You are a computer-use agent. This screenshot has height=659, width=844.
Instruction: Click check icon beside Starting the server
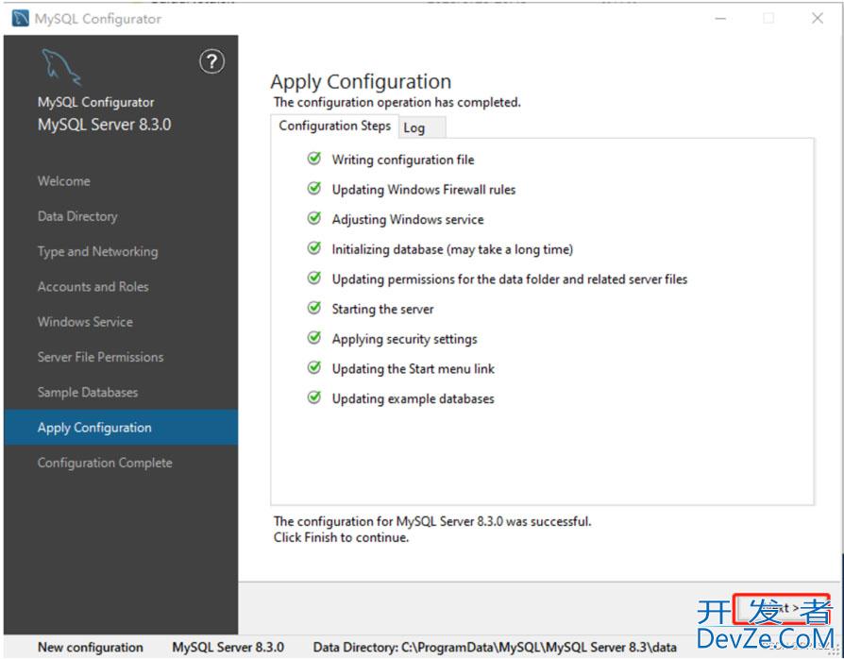click(x=313, y=308)
